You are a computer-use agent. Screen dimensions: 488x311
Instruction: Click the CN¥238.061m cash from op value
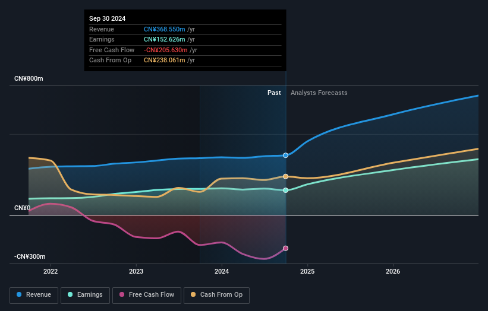[x=164, y=61]
